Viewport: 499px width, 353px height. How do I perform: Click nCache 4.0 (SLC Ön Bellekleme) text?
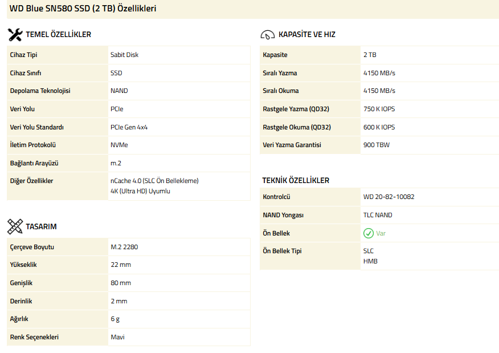pos(154,181)
